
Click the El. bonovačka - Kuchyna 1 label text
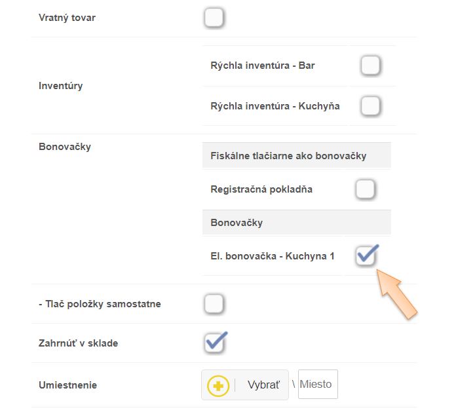[x=272, y=256]
